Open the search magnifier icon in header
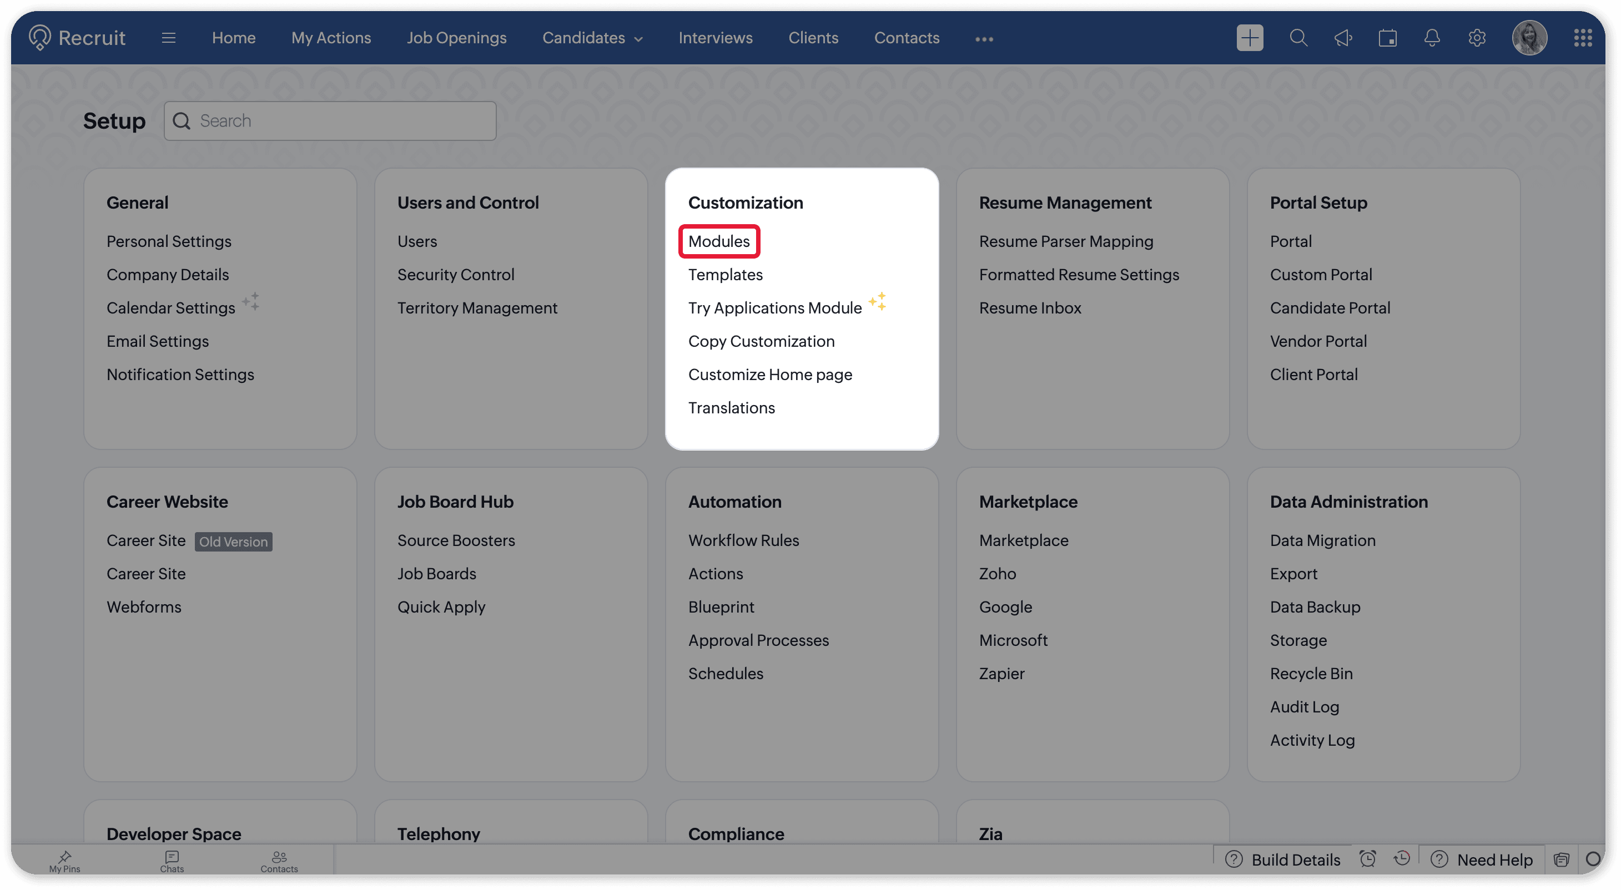The width and height of the screenshot is (1621, 890). click(1298, 38)
